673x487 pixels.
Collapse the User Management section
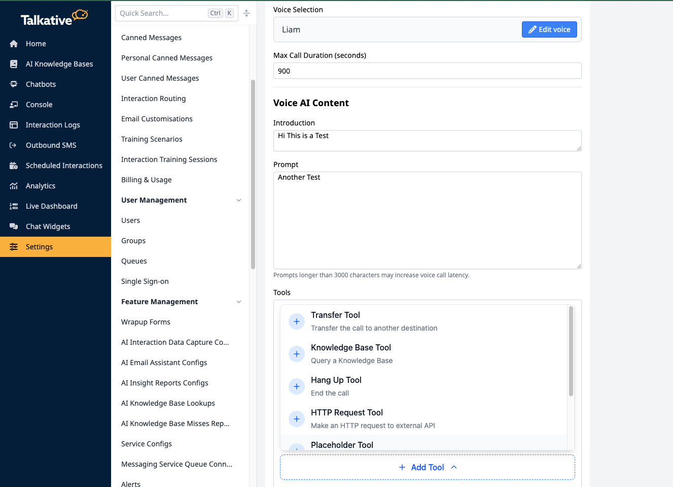tap(239, 200)
